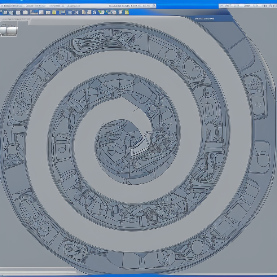Click the green-and-yellow checkmark toolbar icon
Screen dimensions: 277x277
[x=101, y=12]
